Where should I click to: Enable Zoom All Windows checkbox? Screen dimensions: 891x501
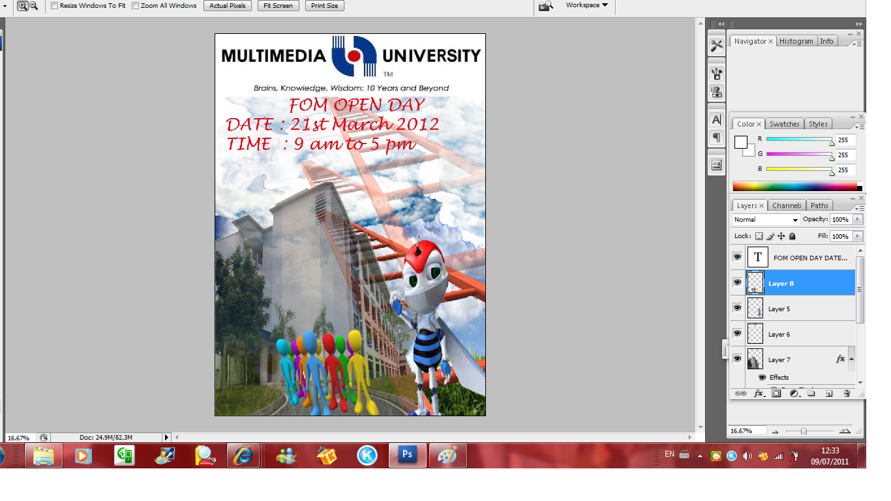135,5
